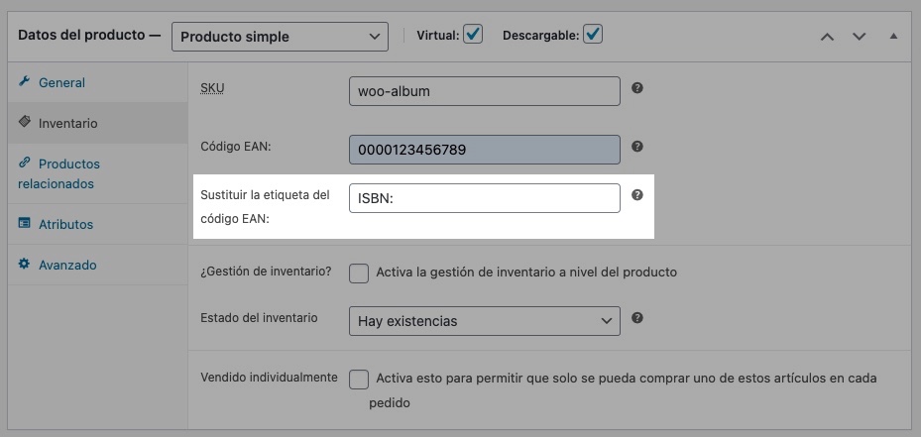921x437 pixels.
Task: Uncheck the Descargable checkbox
Action: coord(593,35)
